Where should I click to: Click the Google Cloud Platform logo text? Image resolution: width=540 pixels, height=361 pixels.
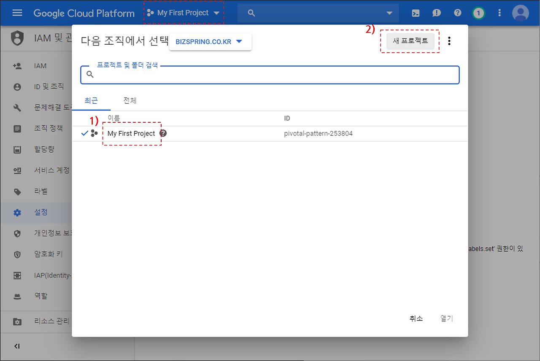(x=84, y=13)
